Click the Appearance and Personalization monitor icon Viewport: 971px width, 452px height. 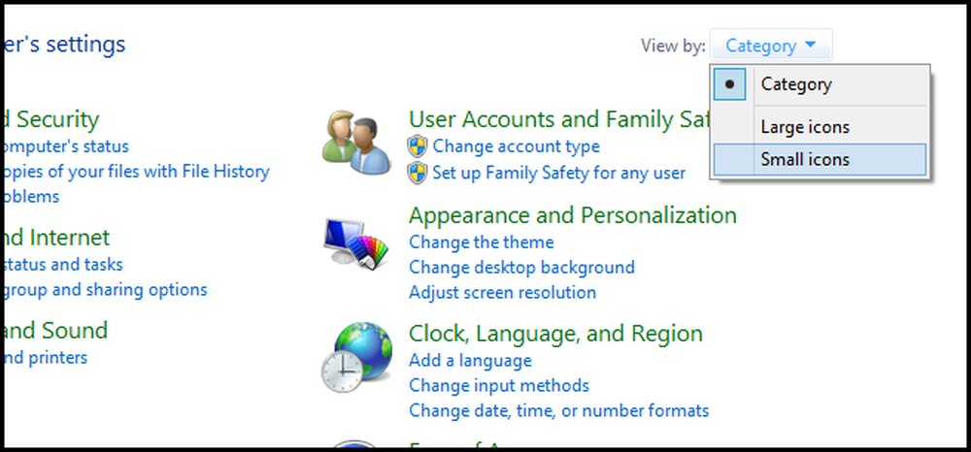pyautogui.click(x=356, y=243)
